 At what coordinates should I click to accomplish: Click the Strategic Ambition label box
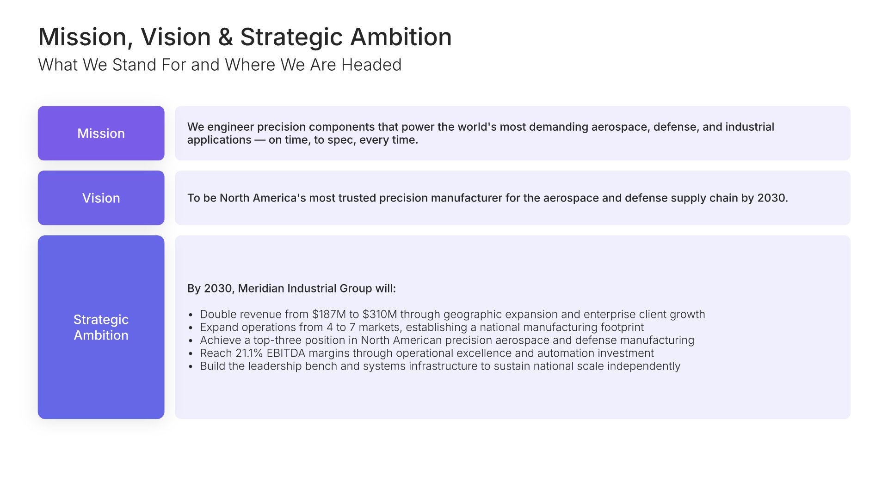(x=101, y=327)
